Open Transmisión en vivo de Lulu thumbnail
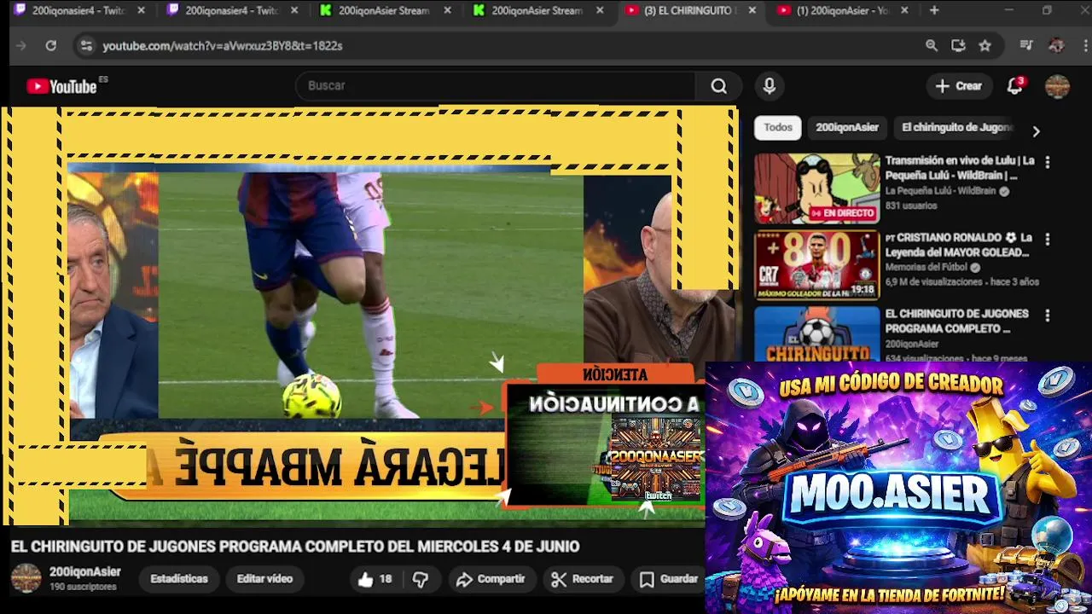Screen dimensions: 1092x614 click(816, 188)
